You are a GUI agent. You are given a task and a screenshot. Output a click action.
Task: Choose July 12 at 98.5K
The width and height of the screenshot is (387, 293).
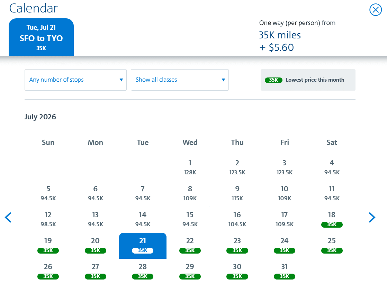point(48,219)
